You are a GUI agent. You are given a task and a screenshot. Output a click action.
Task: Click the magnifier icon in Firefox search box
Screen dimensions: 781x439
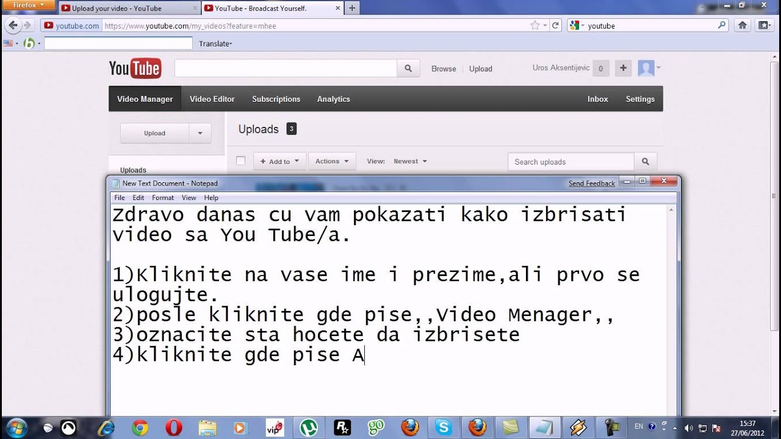[x=722, y=26]
